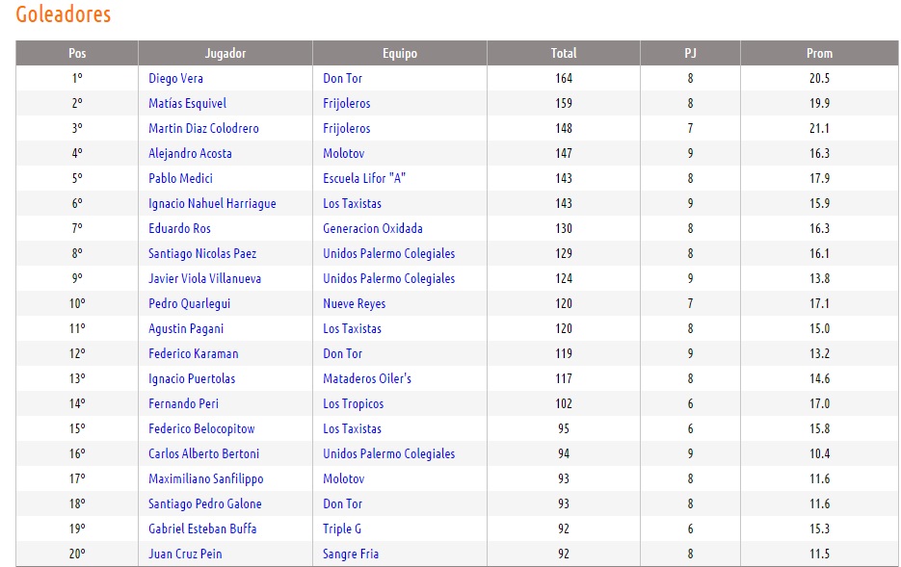
Task: Click the PJ column header
Action: [690, 53]
